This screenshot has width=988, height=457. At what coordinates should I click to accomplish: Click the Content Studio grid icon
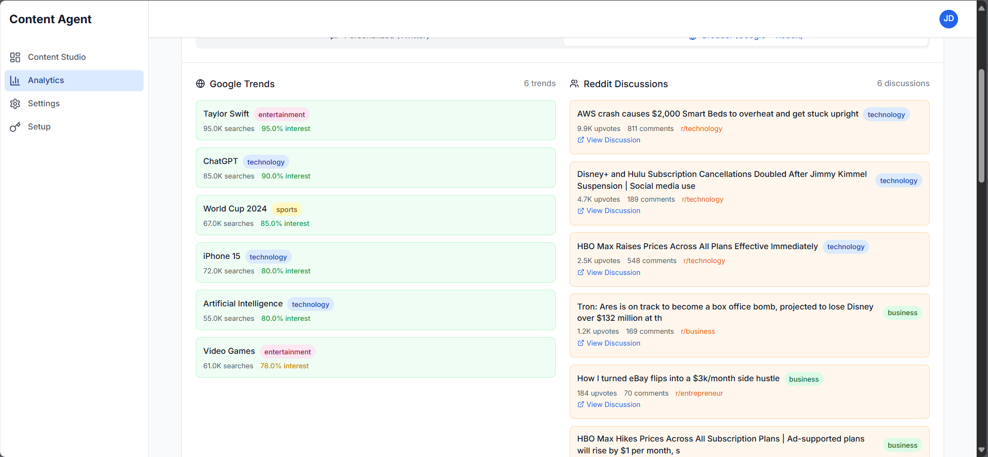click(15, 57)
